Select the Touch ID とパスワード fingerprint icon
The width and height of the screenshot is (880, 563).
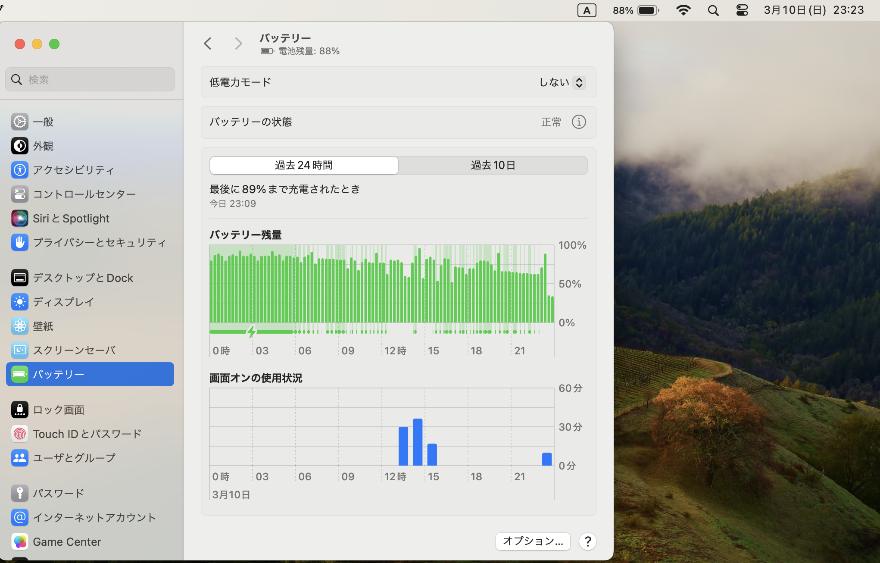click(x=19, y=434)
